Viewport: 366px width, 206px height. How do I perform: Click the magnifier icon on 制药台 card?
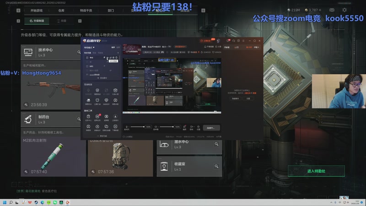[x=79, y=120]
